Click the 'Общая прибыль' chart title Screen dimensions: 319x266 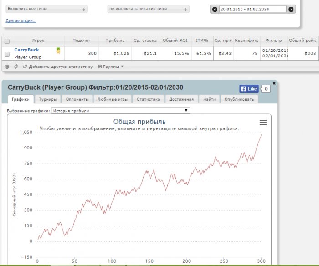(x=139, y=122)
